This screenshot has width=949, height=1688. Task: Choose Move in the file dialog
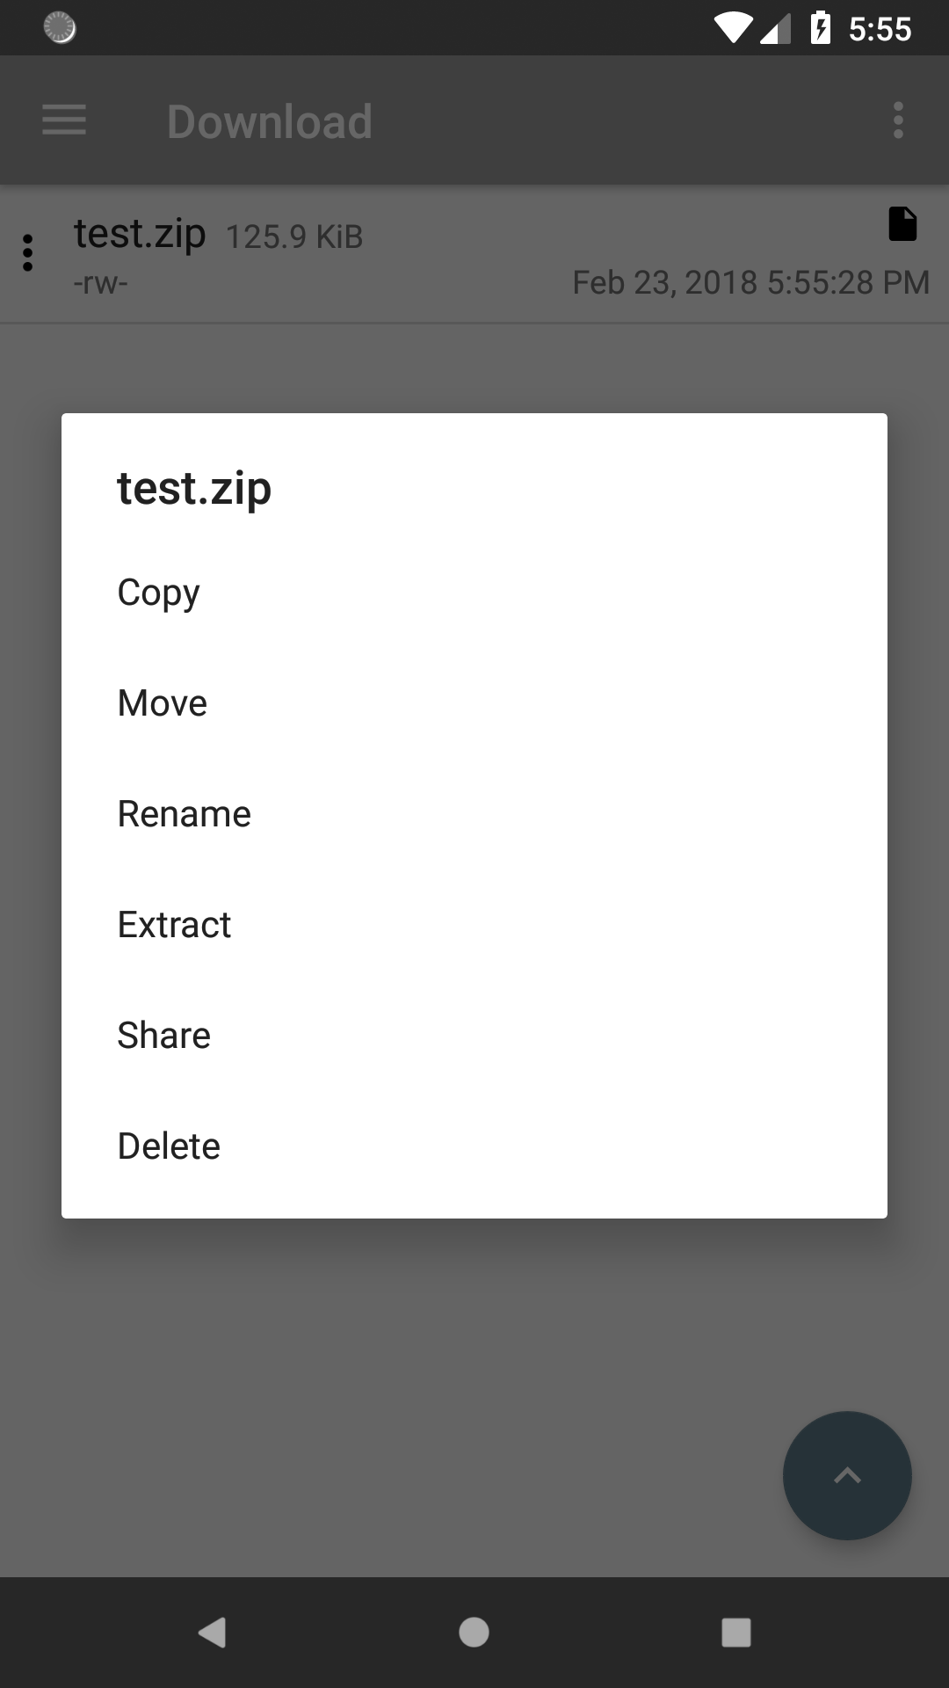click(474, 703)
